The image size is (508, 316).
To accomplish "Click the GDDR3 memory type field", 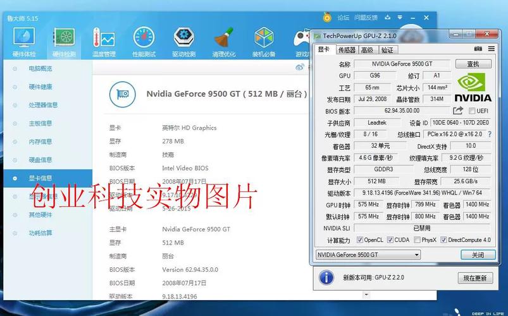I will (383, 169).
